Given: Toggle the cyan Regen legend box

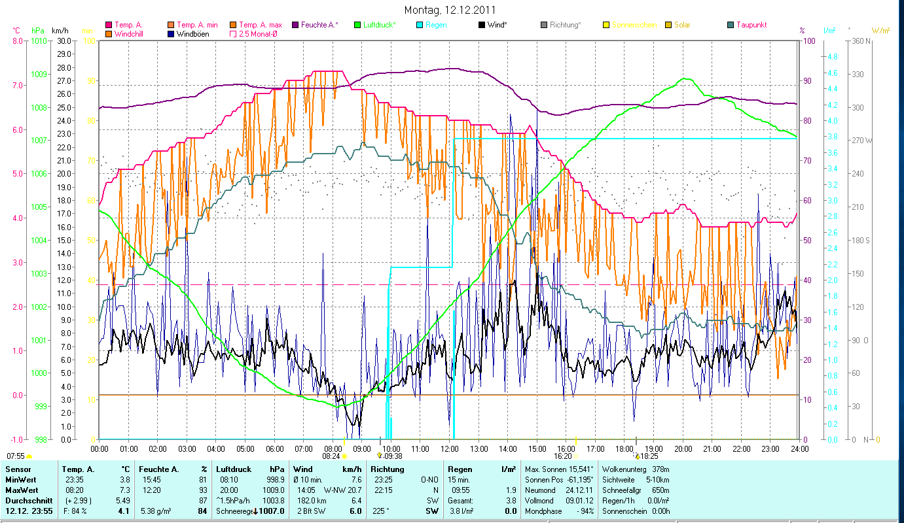Looking at the screenshot, I should (x=420, y=25).
